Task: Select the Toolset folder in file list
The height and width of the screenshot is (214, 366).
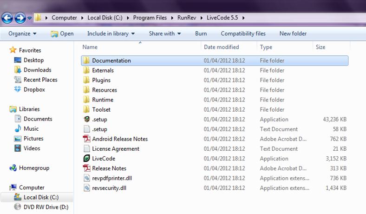Action: pos(101,110)
